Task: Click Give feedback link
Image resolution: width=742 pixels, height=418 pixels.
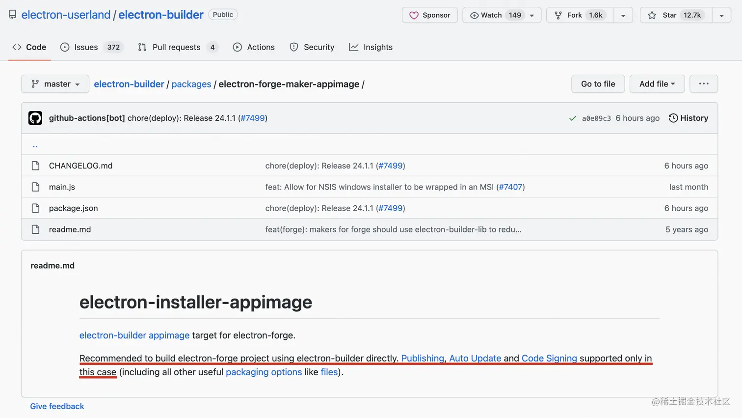Action: 57,406
